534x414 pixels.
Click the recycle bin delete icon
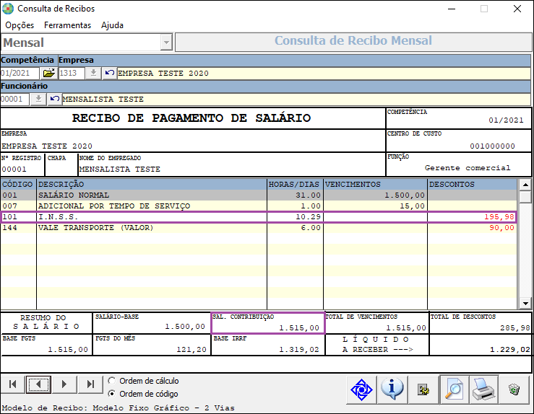[x=514, y=389]
